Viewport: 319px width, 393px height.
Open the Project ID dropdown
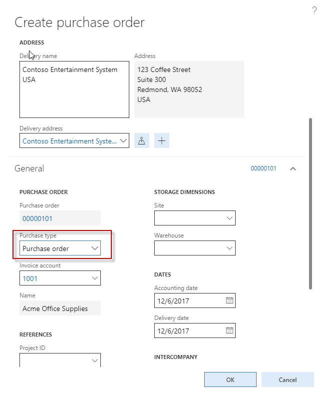point(95,360)
